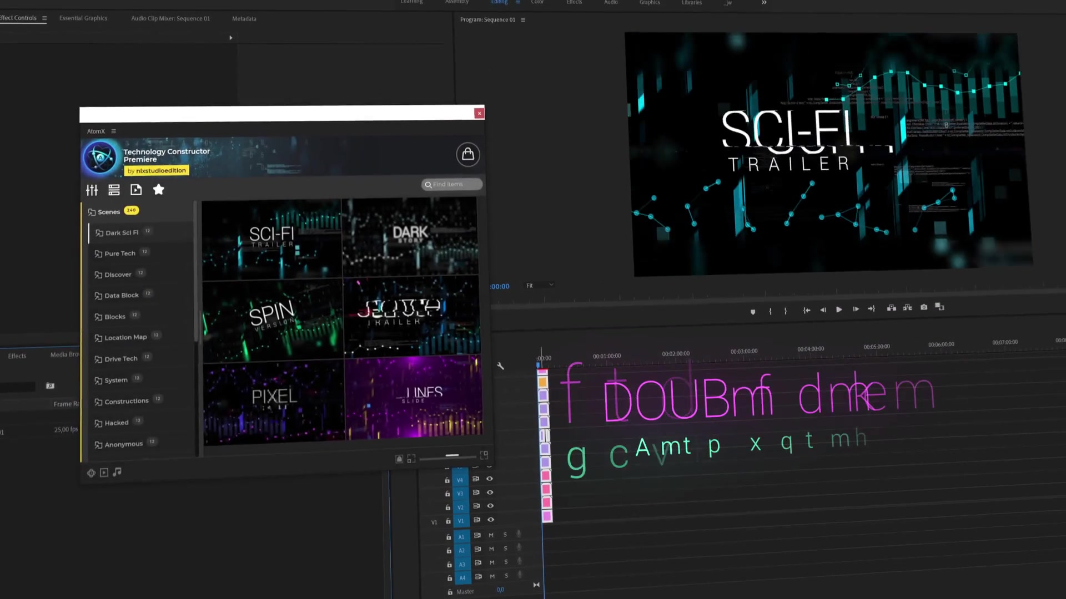Toggle V2 track visibility eye
This screenshot has width=1066, height=599.
tap(490, 506)
